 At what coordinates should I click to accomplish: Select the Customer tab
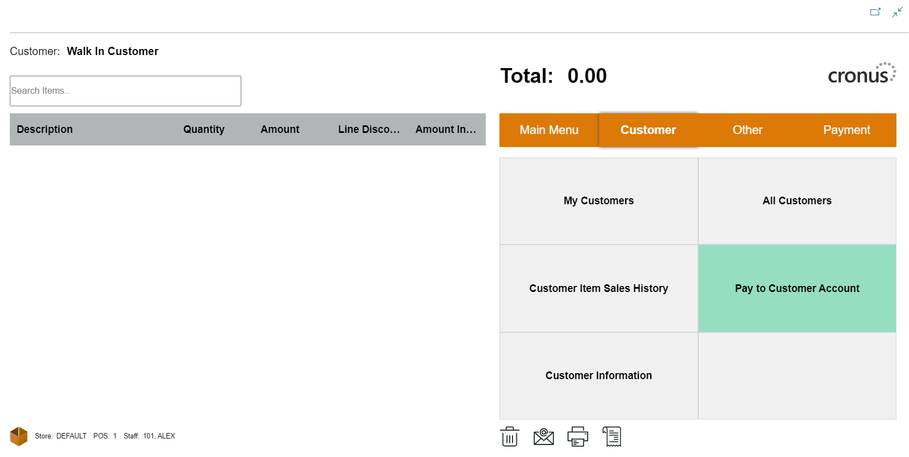pyautogui.click(x=648, y=130)
